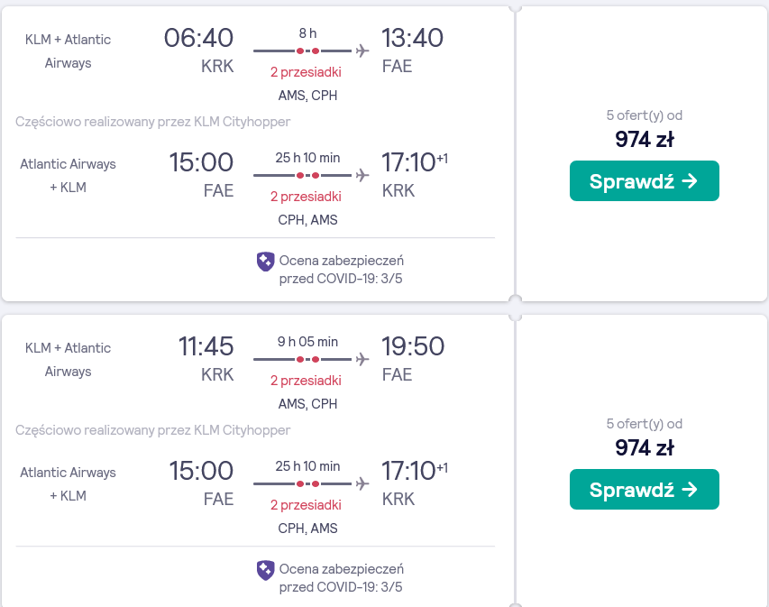Click the airplane icon of second card's return flight
769x607 pixels.
coord(362,483)
